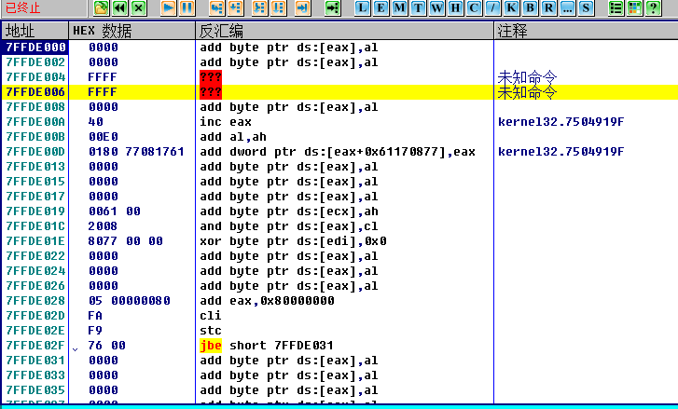Select address 7FFDE035
The image size is (678, 409).
[x=35, y=390]
